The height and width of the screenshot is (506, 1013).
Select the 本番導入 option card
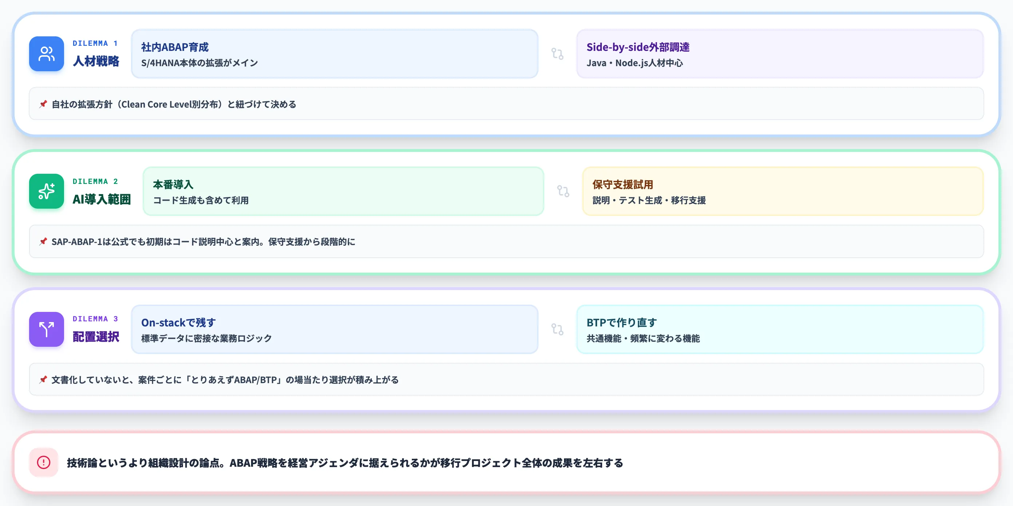click(x=343, y=191)
